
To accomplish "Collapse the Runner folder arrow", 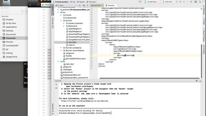I will point(61,21).
